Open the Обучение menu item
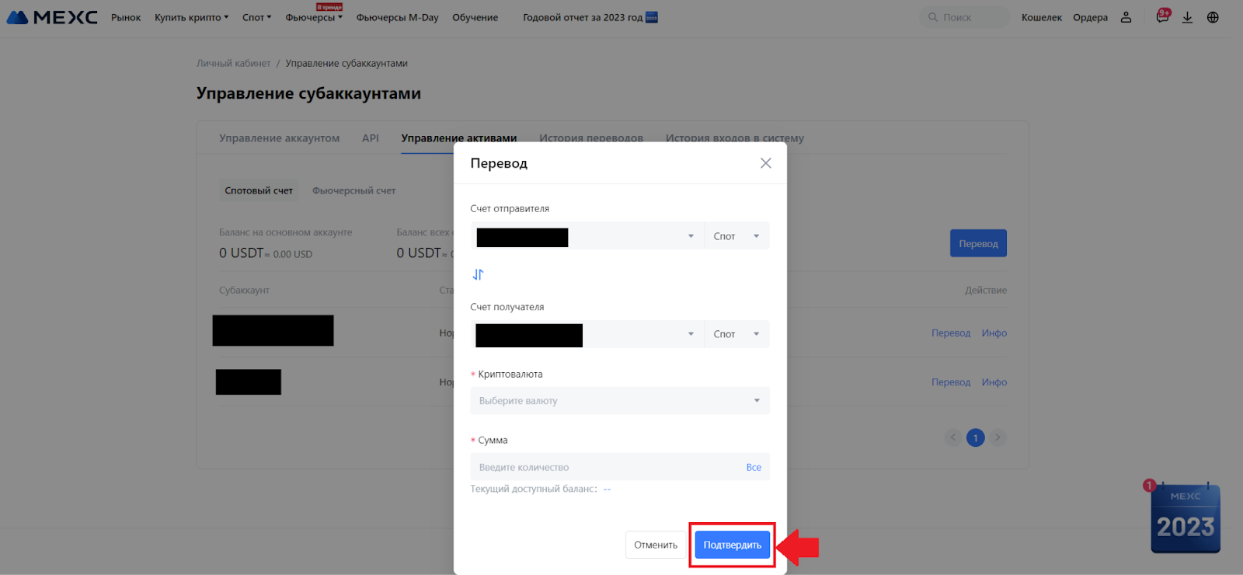Image resolution: width=1243 pixels, height=575 pixels. [x=475, y=17]
